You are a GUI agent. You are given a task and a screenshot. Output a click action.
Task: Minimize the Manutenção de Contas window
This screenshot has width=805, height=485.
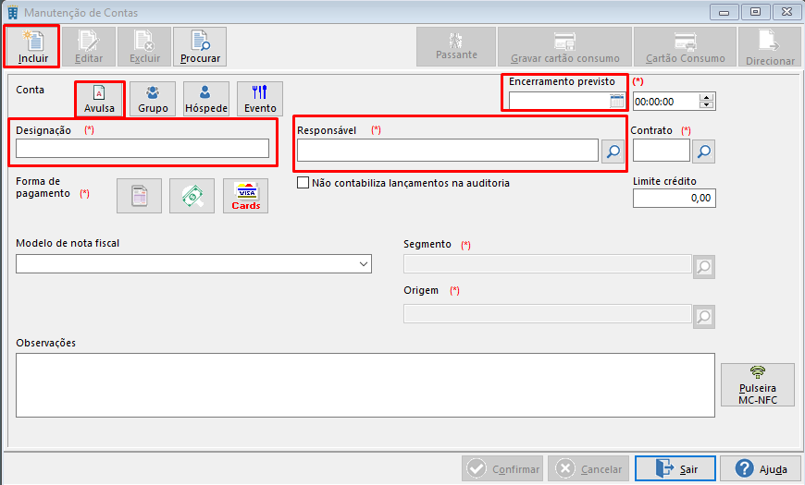pyautogui.click(x=724, y=12)
